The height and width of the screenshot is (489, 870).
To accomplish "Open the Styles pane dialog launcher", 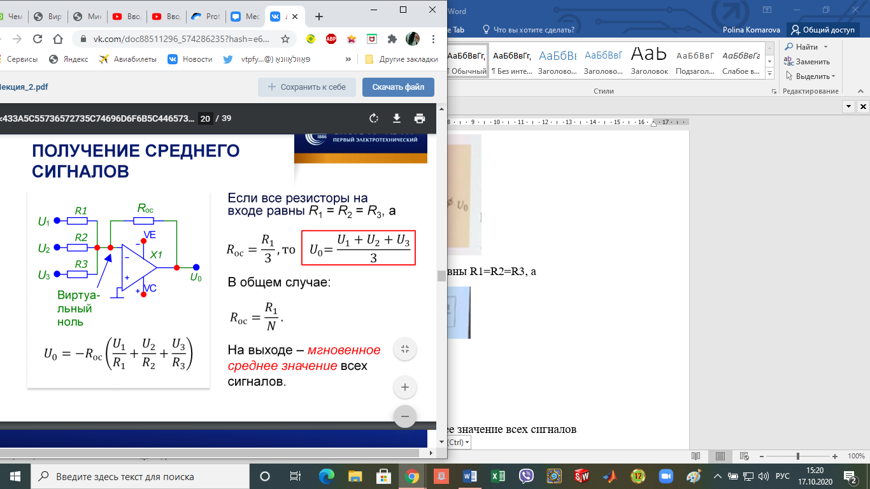I will pos(774,92).
